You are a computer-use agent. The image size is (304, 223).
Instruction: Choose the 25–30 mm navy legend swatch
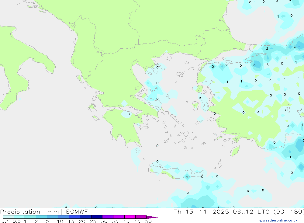coord(97,217)
